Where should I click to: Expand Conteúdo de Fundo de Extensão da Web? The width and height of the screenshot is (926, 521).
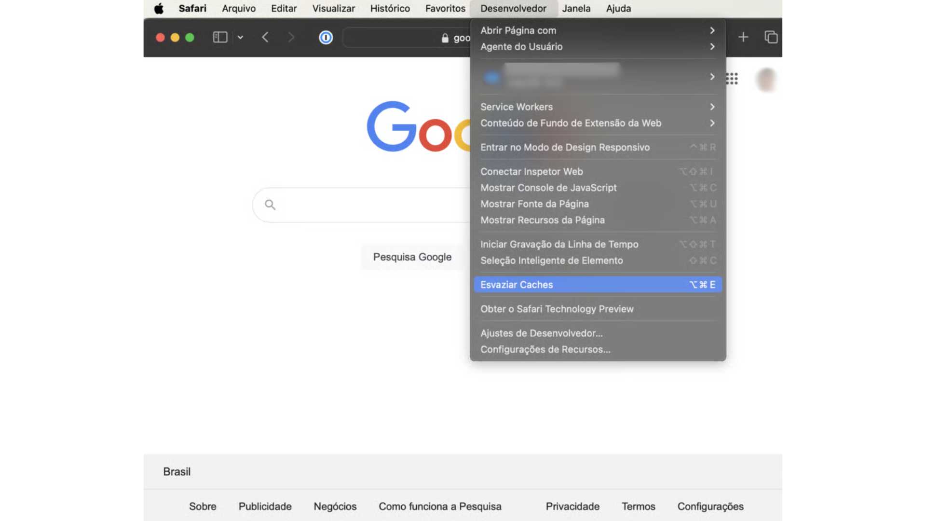click(x=598, y=123)
